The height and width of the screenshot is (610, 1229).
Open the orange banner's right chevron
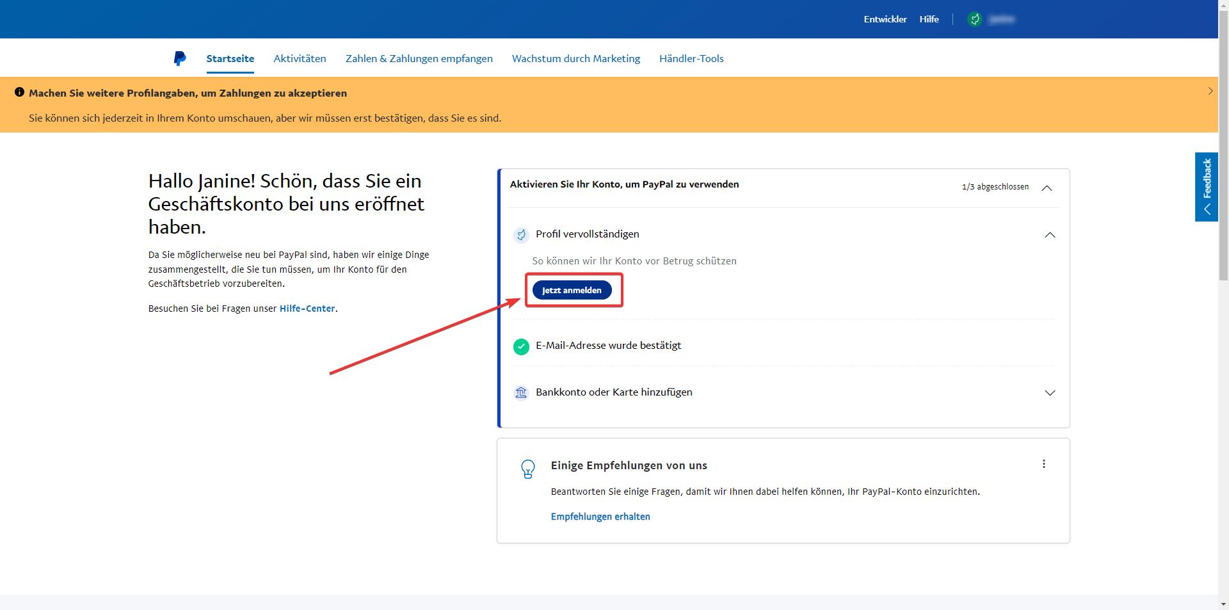pyautogui.click(x=1210, y=92)
